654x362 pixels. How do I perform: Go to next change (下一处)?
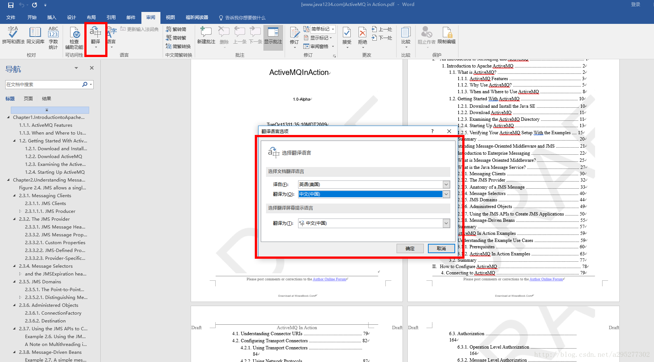click(x=382, y=38)
